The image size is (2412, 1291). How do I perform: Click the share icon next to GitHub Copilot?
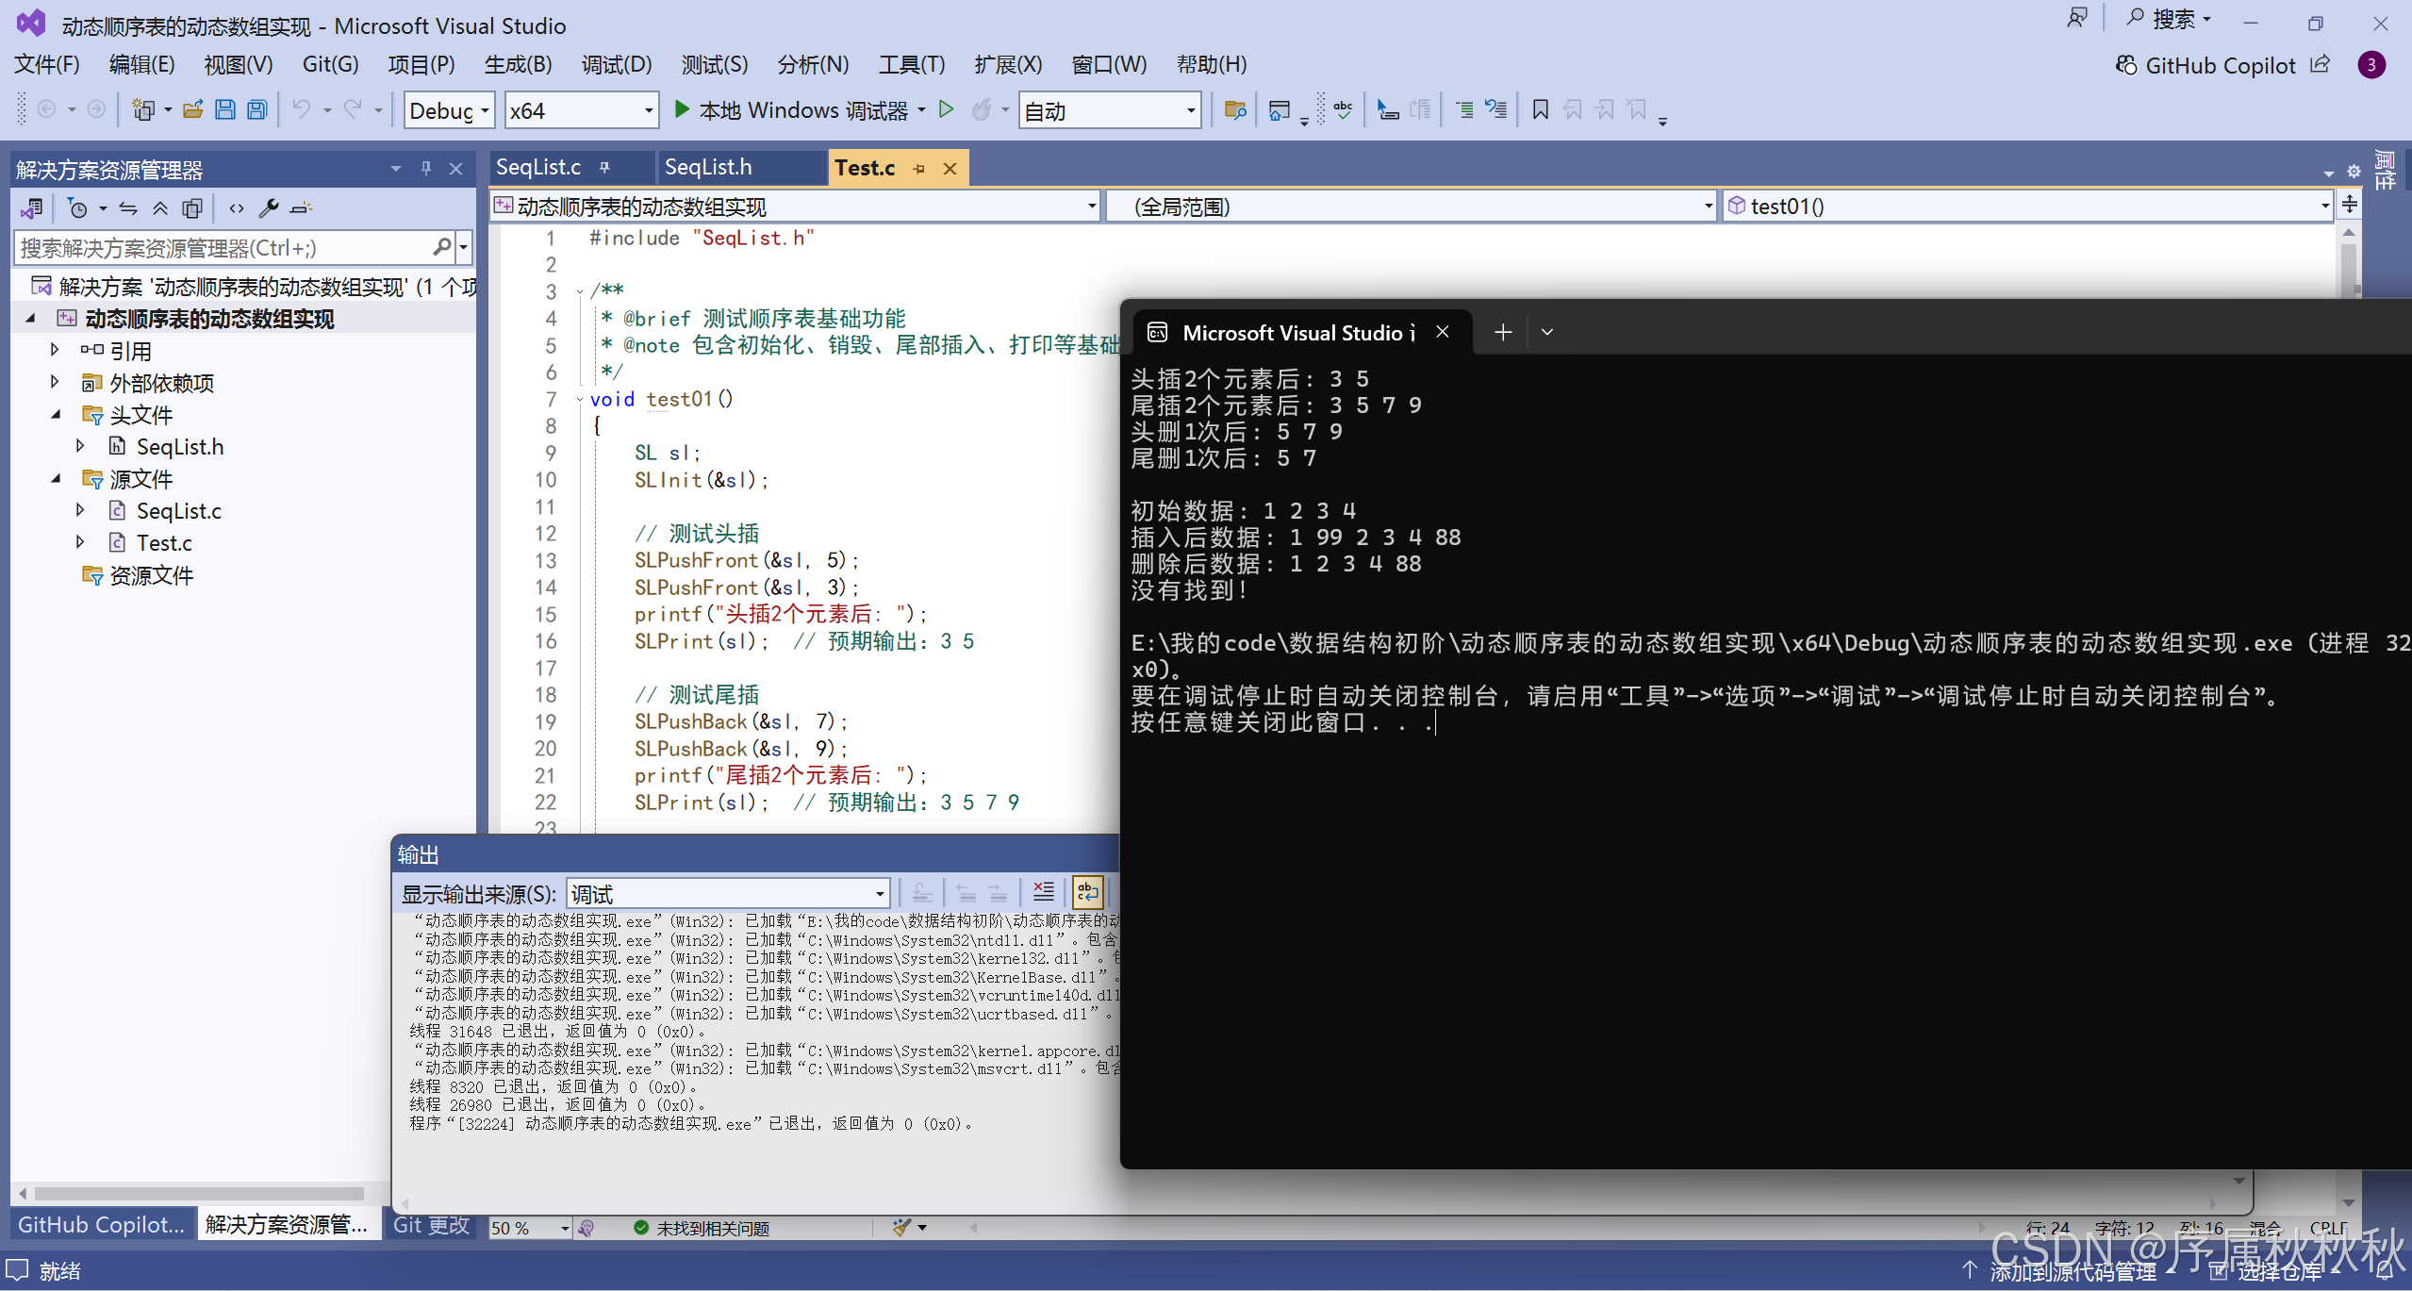(2320, 65)
